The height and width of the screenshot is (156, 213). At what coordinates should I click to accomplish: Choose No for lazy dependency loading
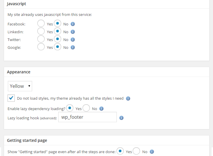(86, 108)
